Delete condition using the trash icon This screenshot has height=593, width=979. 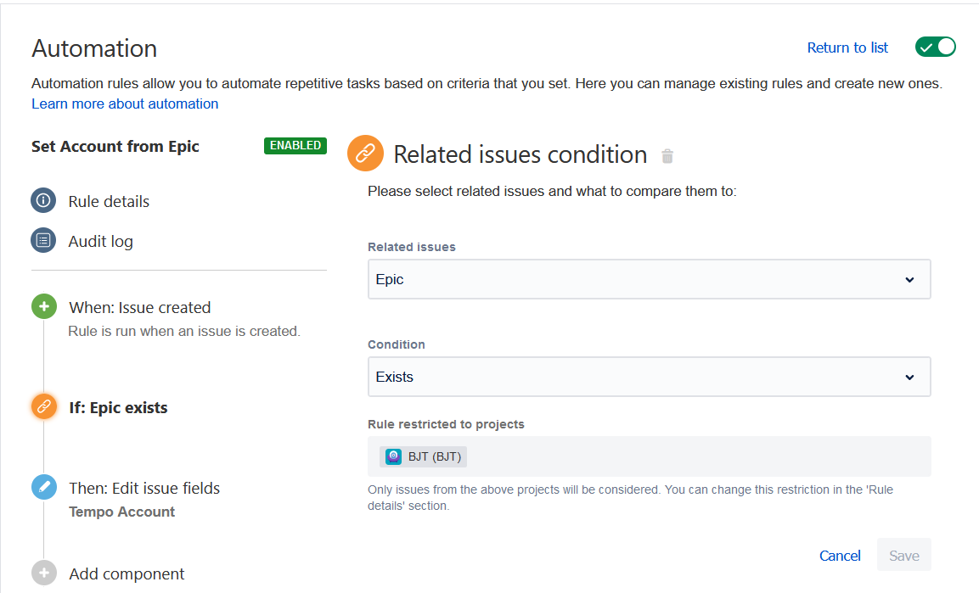[667, 156]
